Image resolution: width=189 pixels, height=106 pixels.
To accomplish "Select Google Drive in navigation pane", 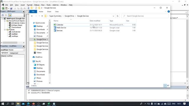I will (41, 39).
